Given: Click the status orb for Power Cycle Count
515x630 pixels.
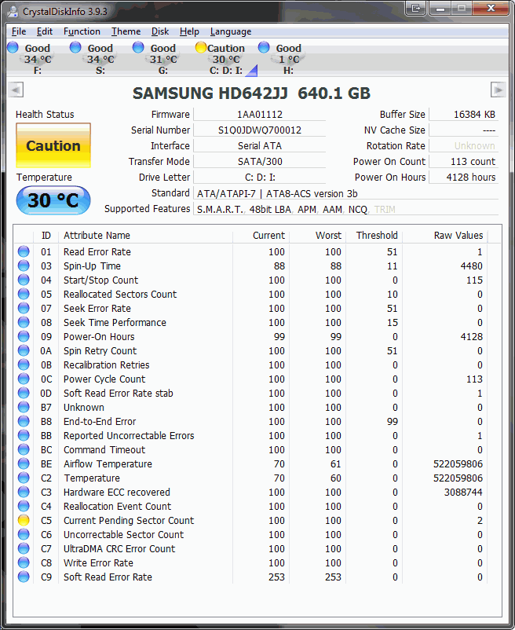Looking at the screenshot, I should tap(24, 379).
